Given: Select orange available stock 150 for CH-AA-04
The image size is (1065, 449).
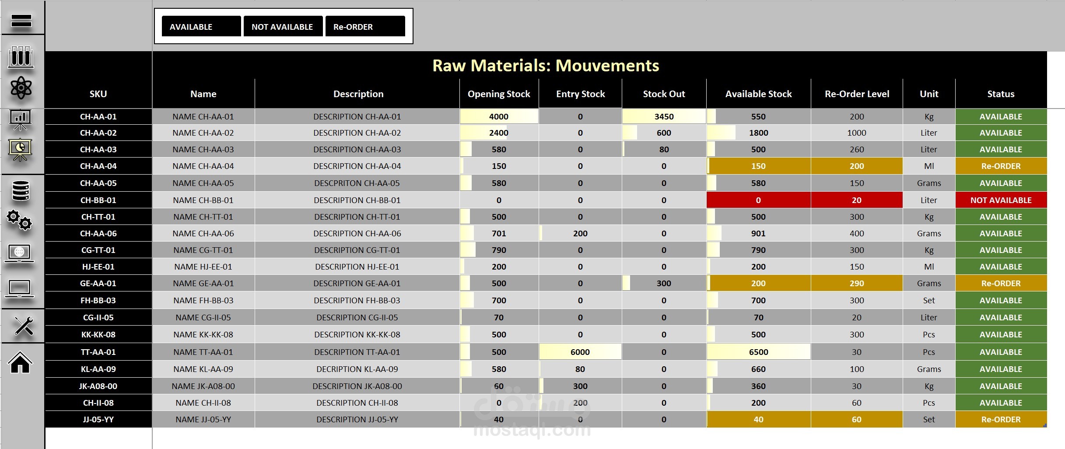Looking at the screenshot, I should point(759,166).
